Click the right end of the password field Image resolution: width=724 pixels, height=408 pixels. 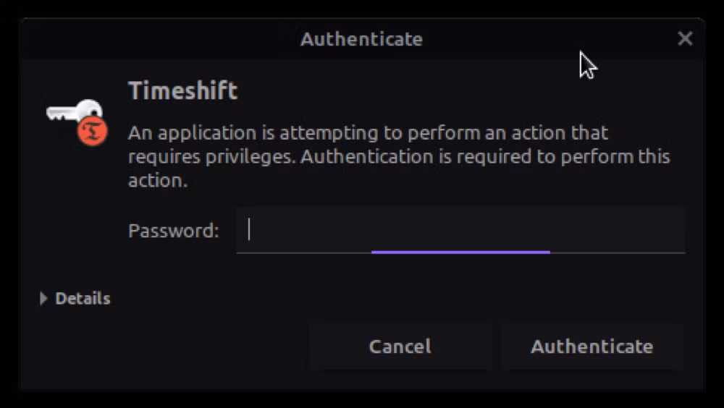click(x=666, y=230)
